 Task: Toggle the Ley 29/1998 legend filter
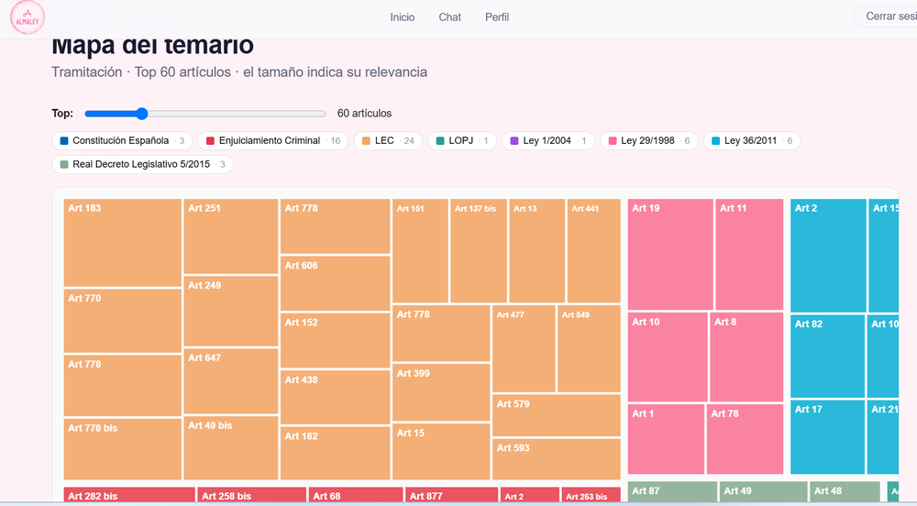[x=649, y=141]
